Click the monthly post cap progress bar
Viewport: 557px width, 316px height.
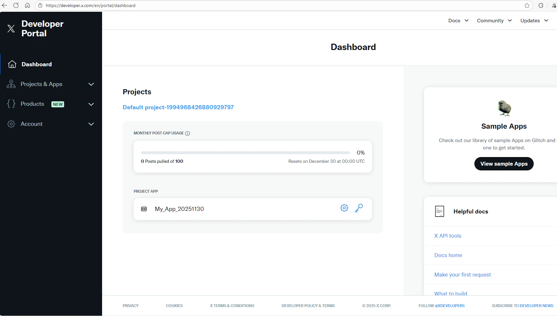tap(245, 153)
